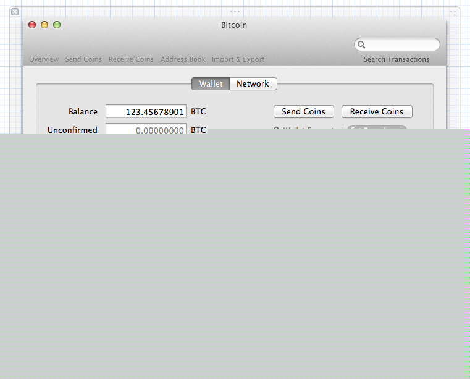470x379 pixels.
Task: Click the red window close button
Action: (32, 25)
